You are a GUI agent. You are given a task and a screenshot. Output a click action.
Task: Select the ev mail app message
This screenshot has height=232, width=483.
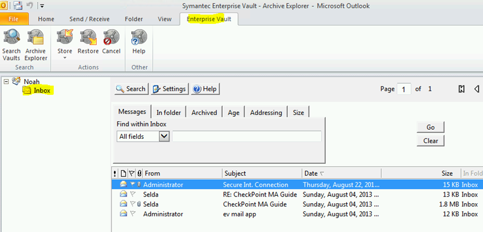tap(297, 214)
